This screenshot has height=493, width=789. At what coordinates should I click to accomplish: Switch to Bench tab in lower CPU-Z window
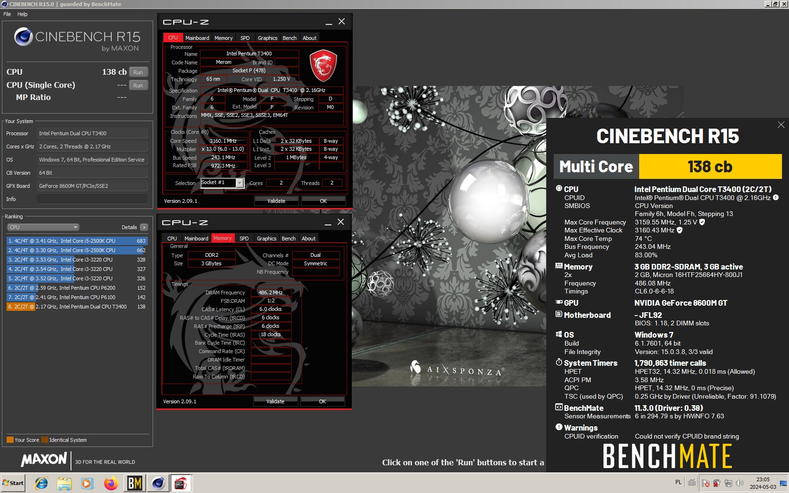[x=289, y=239]
